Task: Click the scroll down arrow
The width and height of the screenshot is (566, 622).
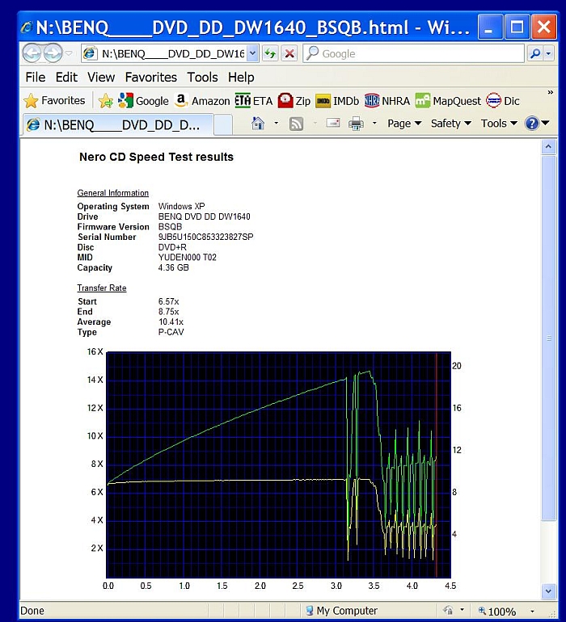Action: 548,591
